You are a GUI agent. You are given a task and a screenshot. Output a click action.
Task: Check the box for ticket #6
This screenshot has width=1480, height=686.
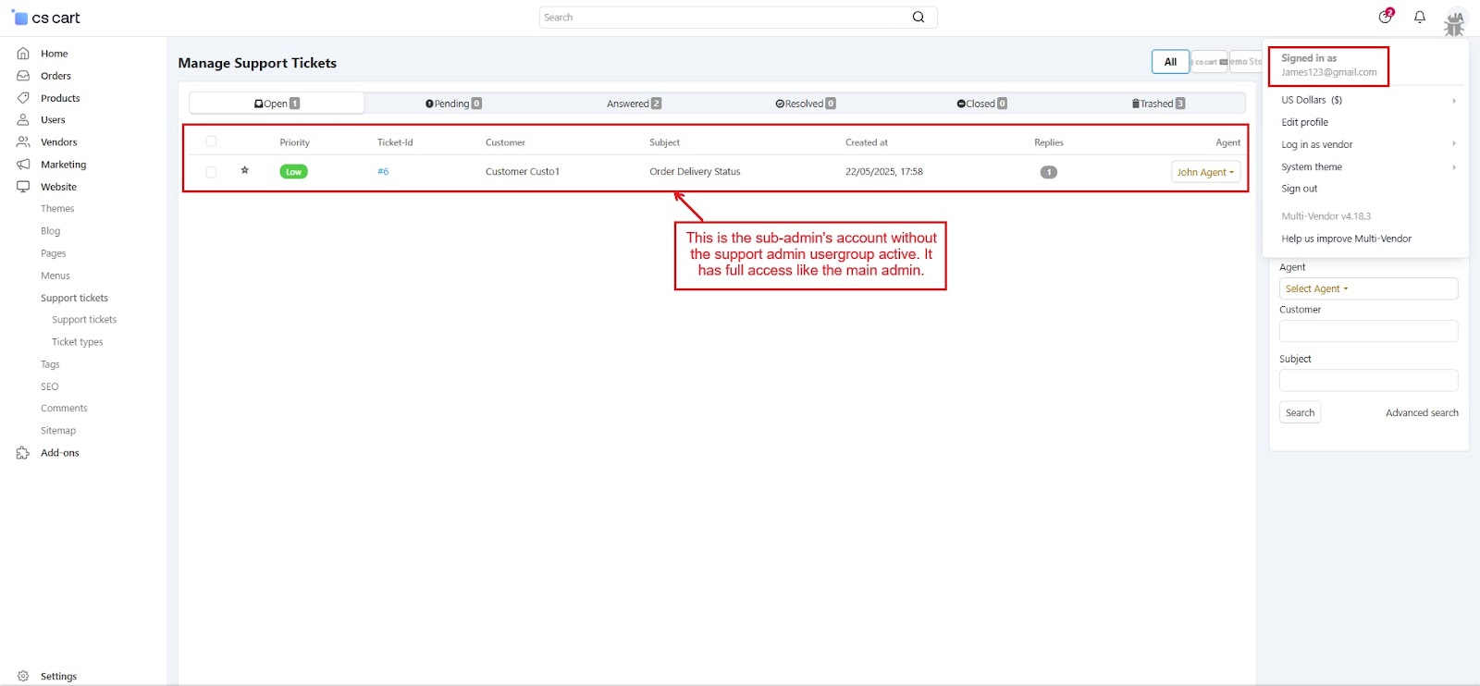pos(211,172)
